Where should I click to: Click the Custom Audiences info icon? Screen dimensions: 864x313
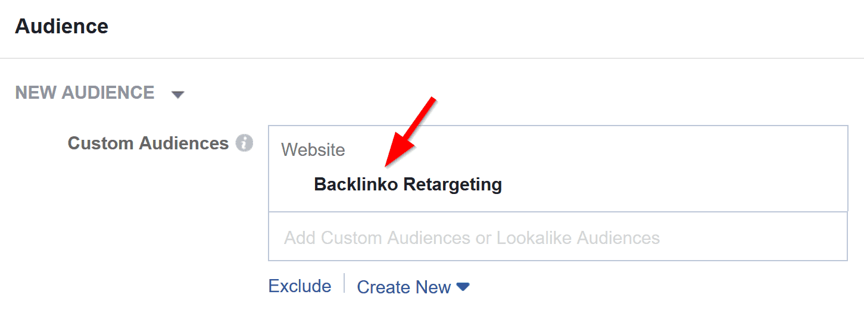pos(244,143)
